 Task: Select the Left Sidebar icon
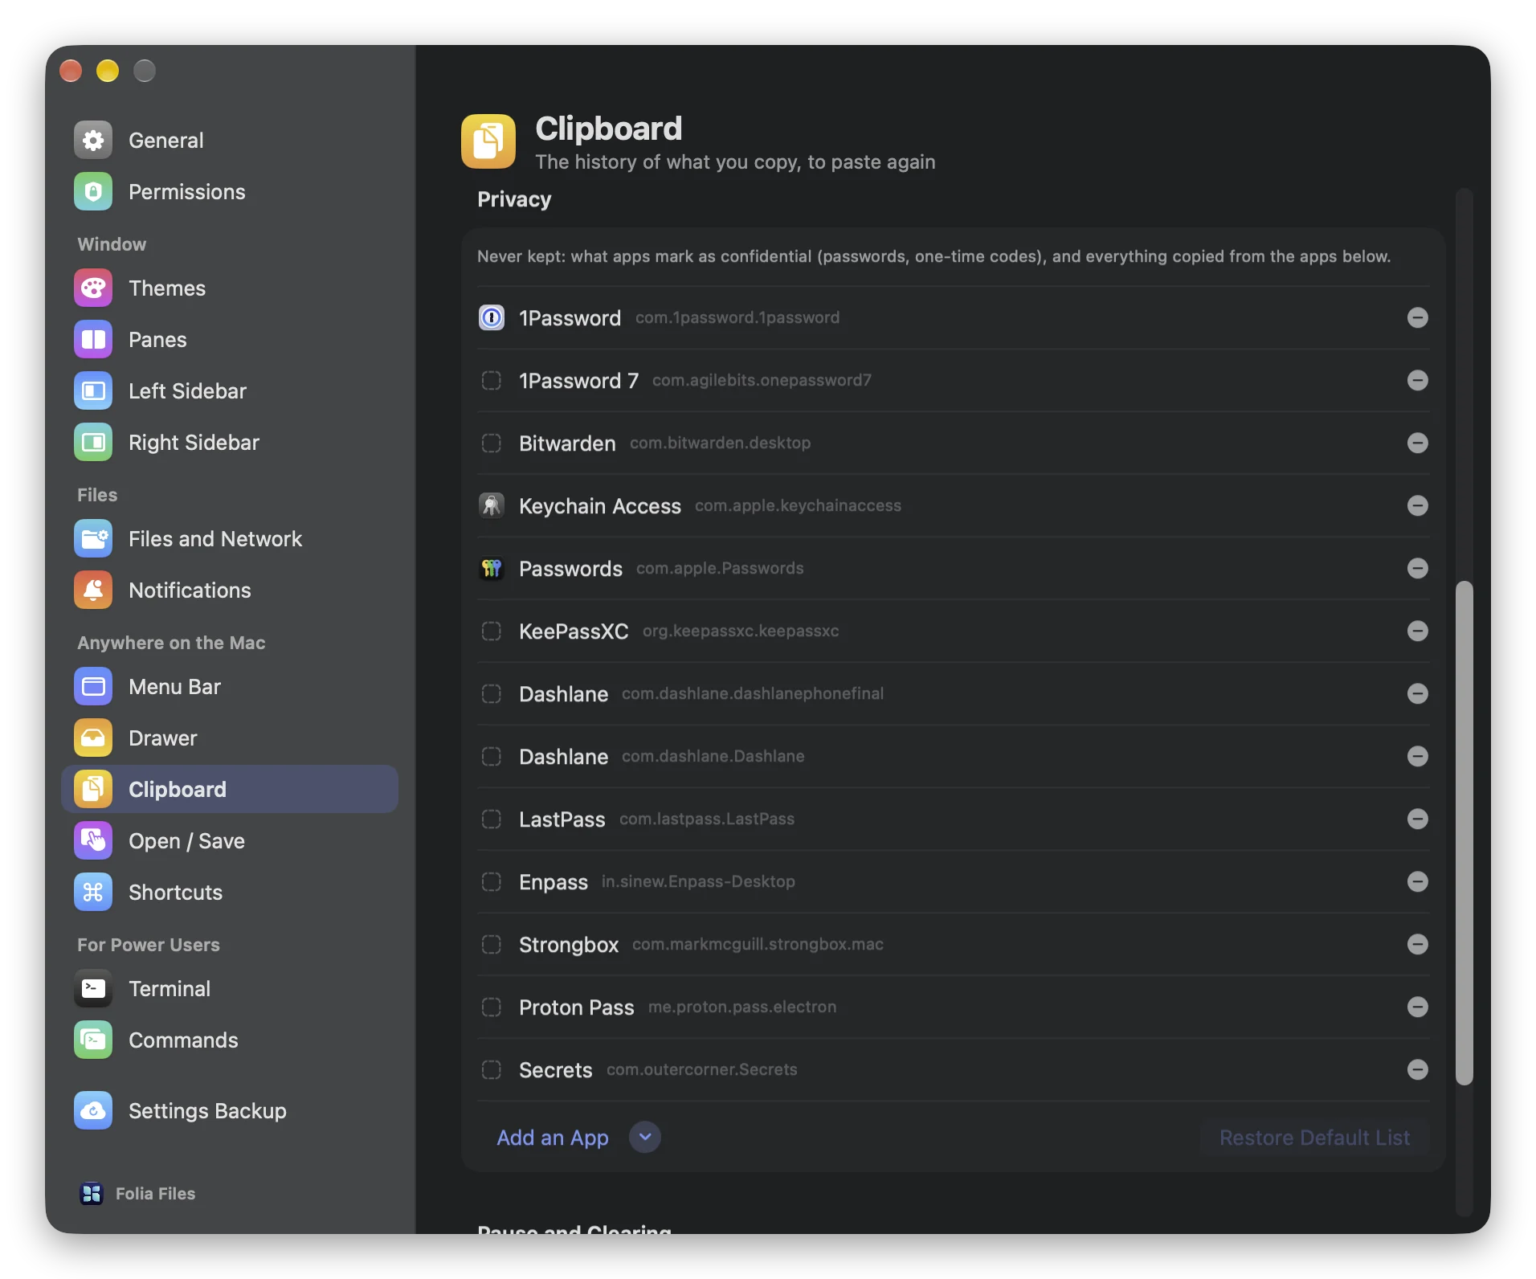[x=93, y=391]
